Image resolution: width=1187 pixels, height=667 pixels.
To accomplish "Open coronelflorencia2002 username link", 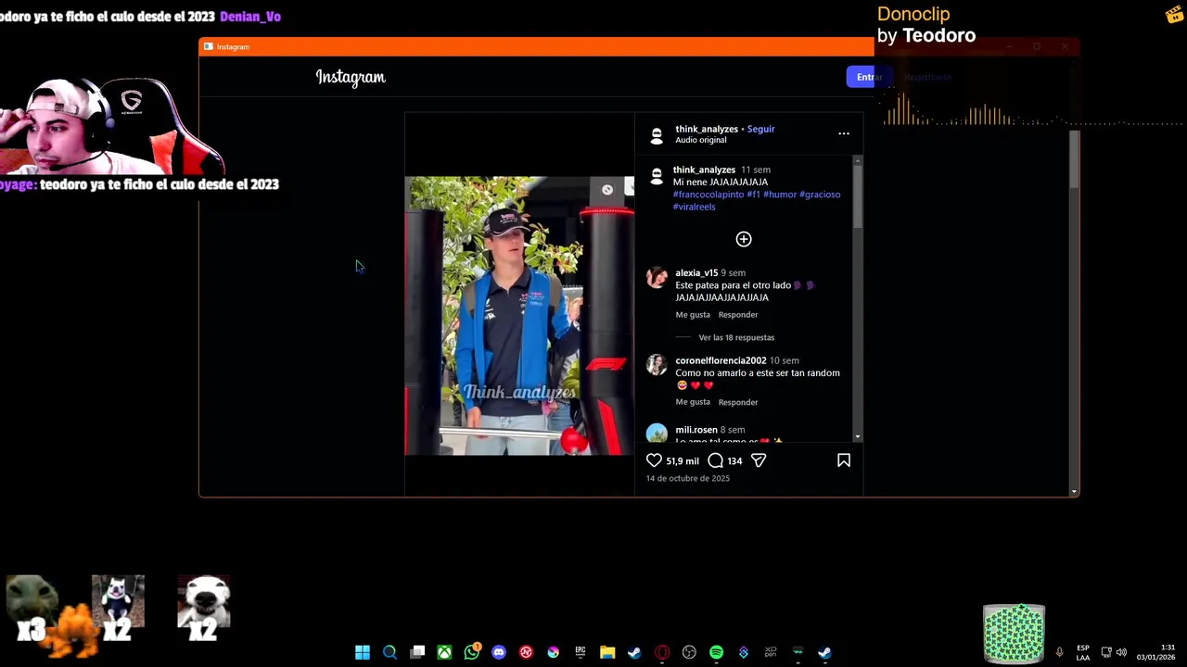I will click(721, 360).
